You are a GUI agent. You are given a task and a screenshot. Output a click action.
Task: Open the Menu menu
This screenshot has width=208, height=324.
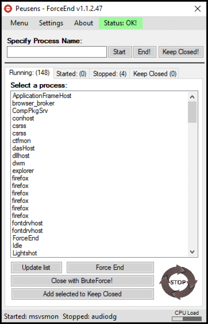click(19, 23)
